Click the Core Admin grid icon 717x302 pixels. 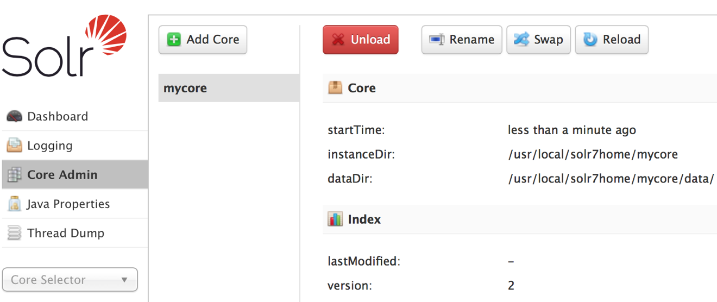pos(15,175)
